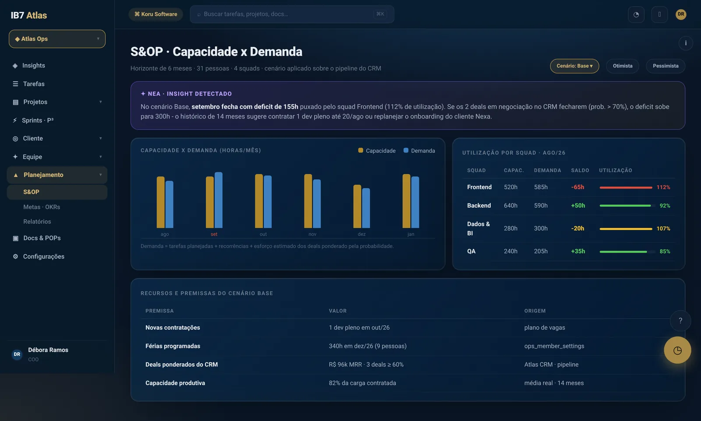Click the Tarefas list icon
Viewport: 701px width, 421px height.
click(15, 84)
